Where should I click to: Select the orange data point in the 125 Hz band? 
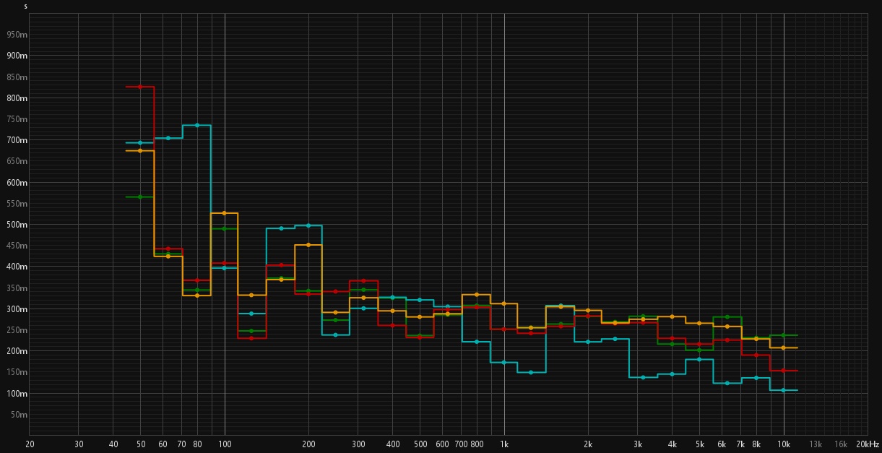252,295
